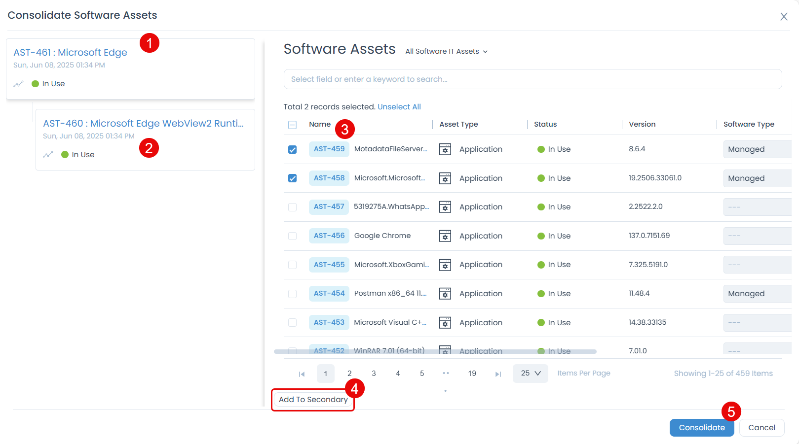The width and height of the screenshot is (799, 444).
Task: Open the Software Type dropdown for AST-458
Action: [x=757, y=178]
